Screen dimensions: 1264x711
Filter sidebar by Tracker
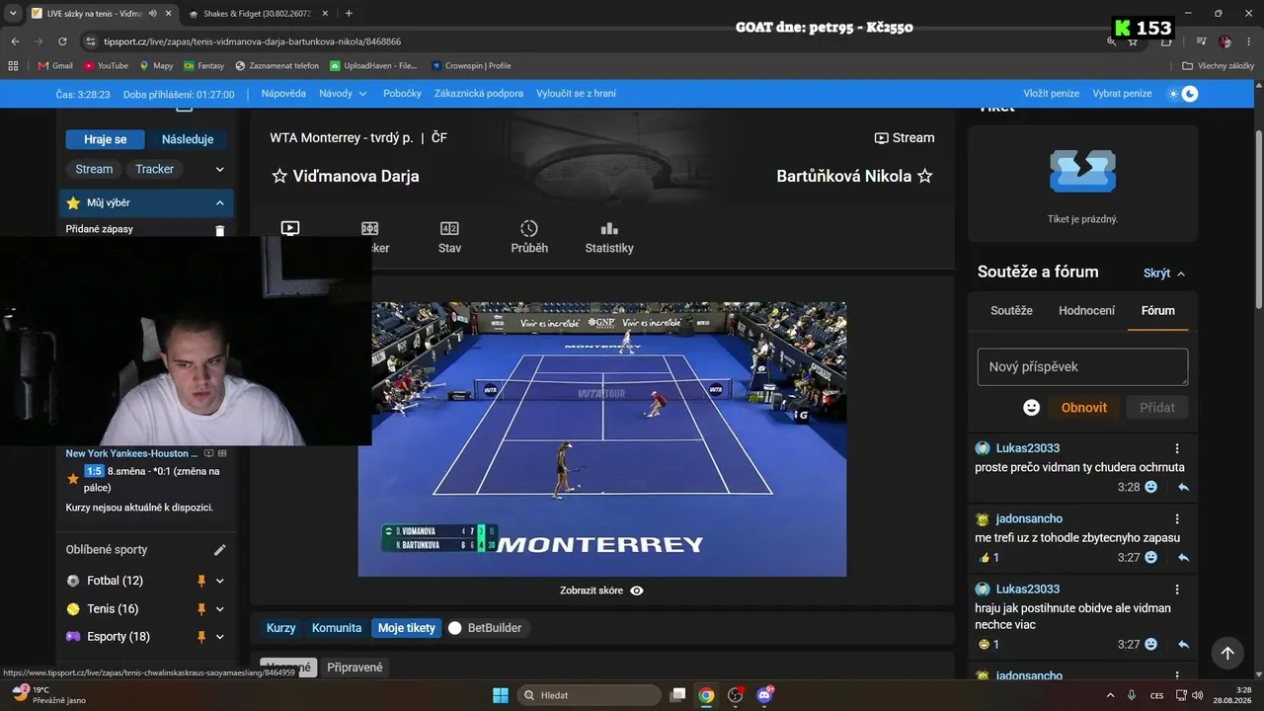point(154,169)
